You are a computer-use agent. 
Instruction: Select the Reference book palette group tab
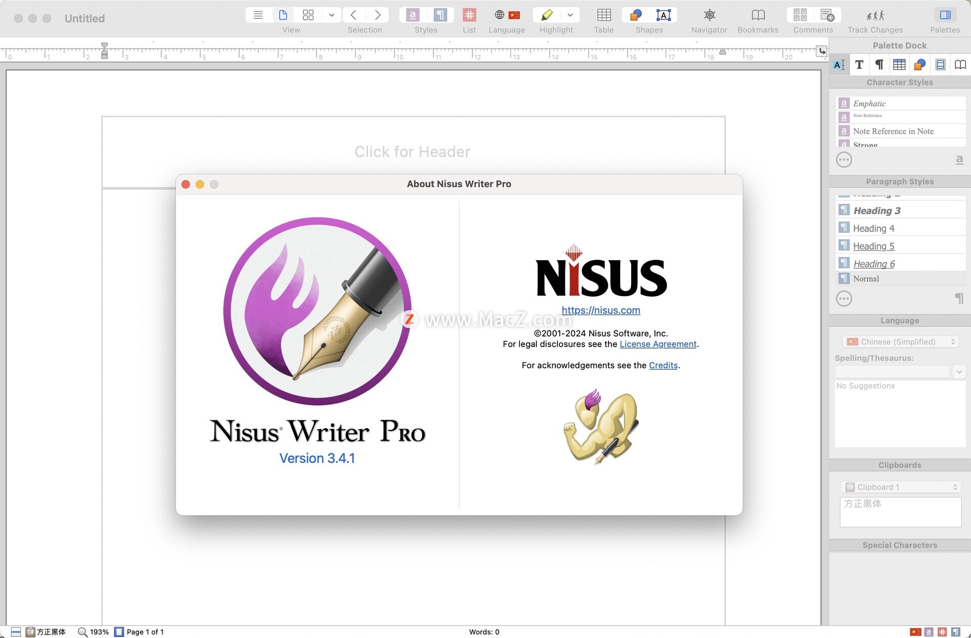[x=960, y=64]
